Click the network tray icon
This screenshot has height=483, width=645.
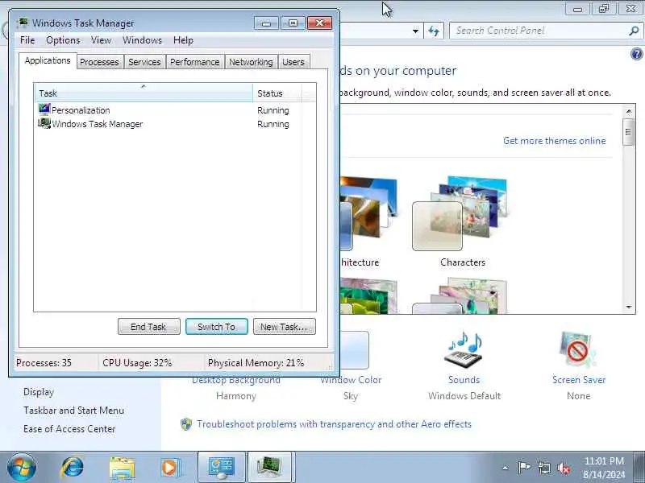(544, 468)
